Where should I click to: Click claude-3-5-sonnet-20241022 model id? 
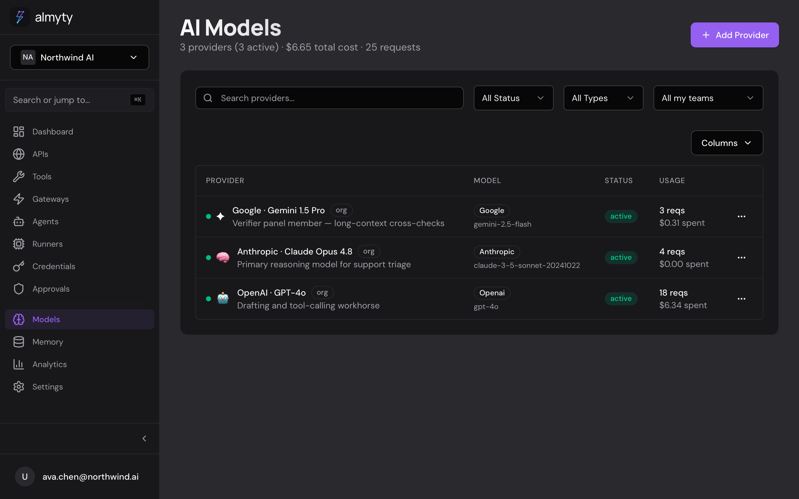[527, 265]
